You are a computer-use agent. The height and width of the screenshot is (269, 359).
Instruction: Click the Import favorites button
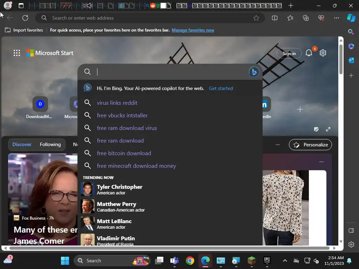click(x=24, y=30)
